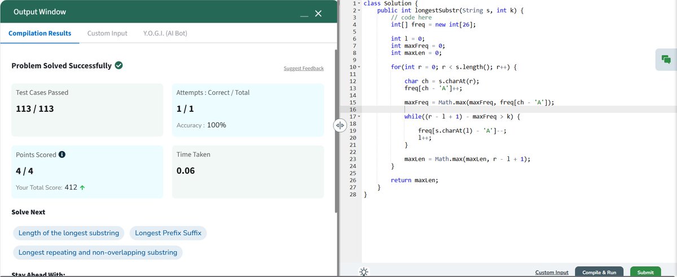This screenshot has height=277, width=677.
Task: Click the Time Taken 0.06 value
Action: pyautogui.click(x=186, y=170)
